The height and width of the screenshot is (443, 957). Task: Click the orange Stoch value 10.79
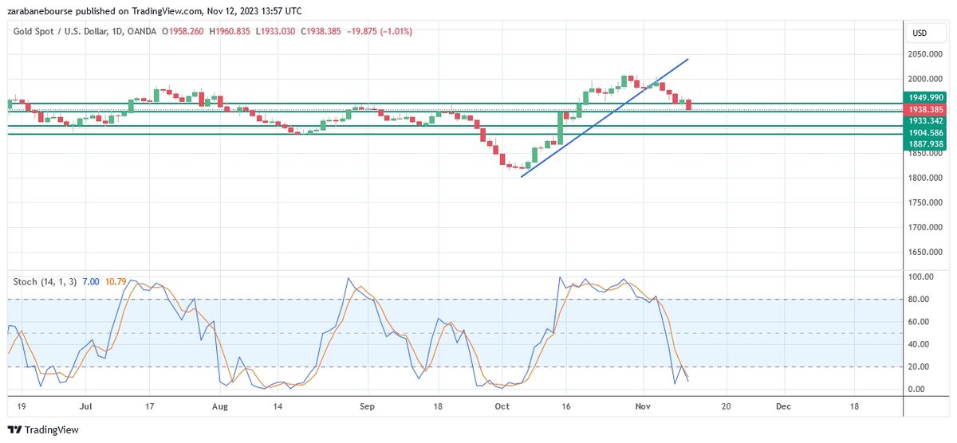click(x=116, y=282)
